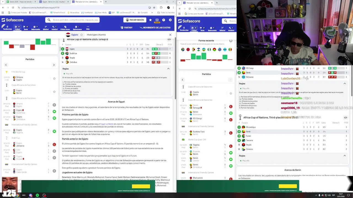
Task: Open Balonmano sport in left window
Action: coord(77,28)
